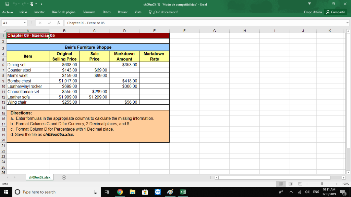Click zoom in plus button
This screenshot has height=197, width=351.
[x=337, y=184]
